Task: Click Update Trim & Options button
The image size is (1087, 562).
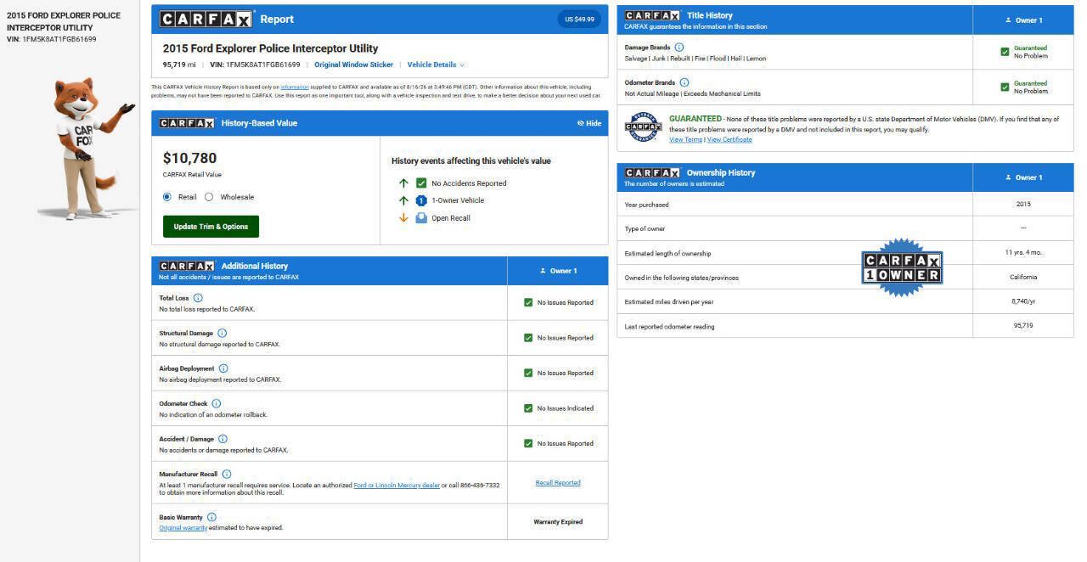Action: [211, 227]
